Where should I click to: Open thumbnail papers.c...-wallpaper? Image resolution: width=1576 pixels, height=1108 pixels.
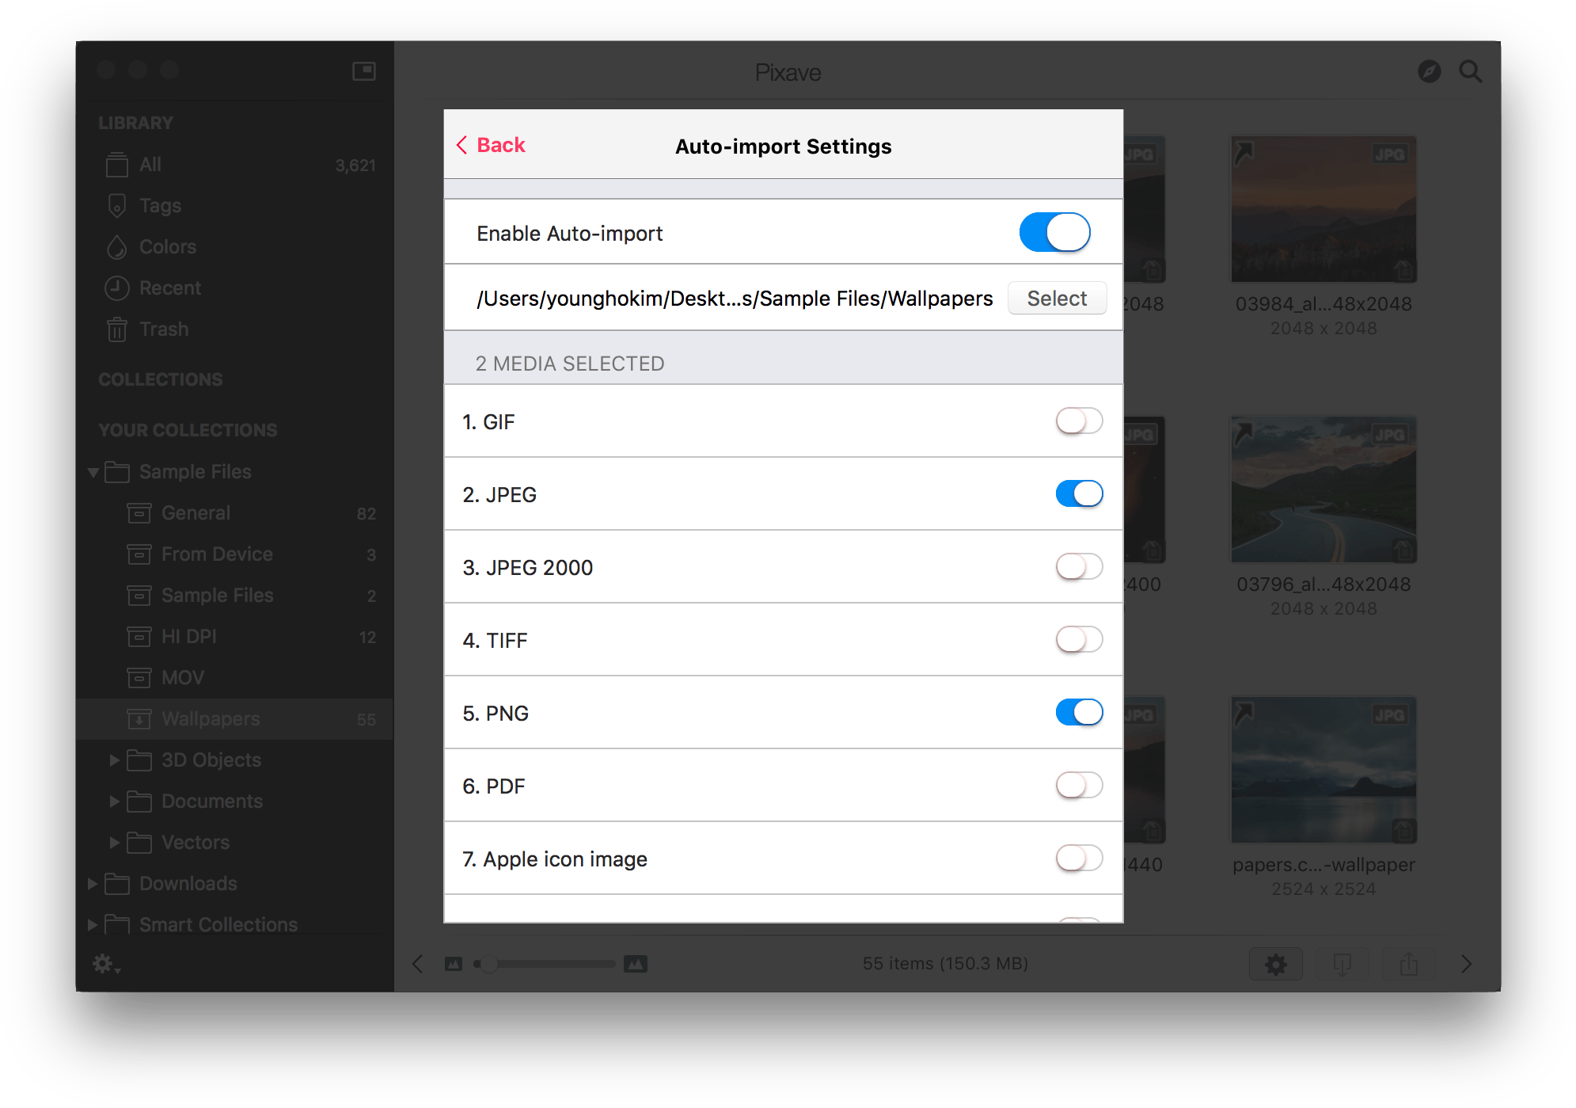pyautogui.click(x=1323, y=770)
